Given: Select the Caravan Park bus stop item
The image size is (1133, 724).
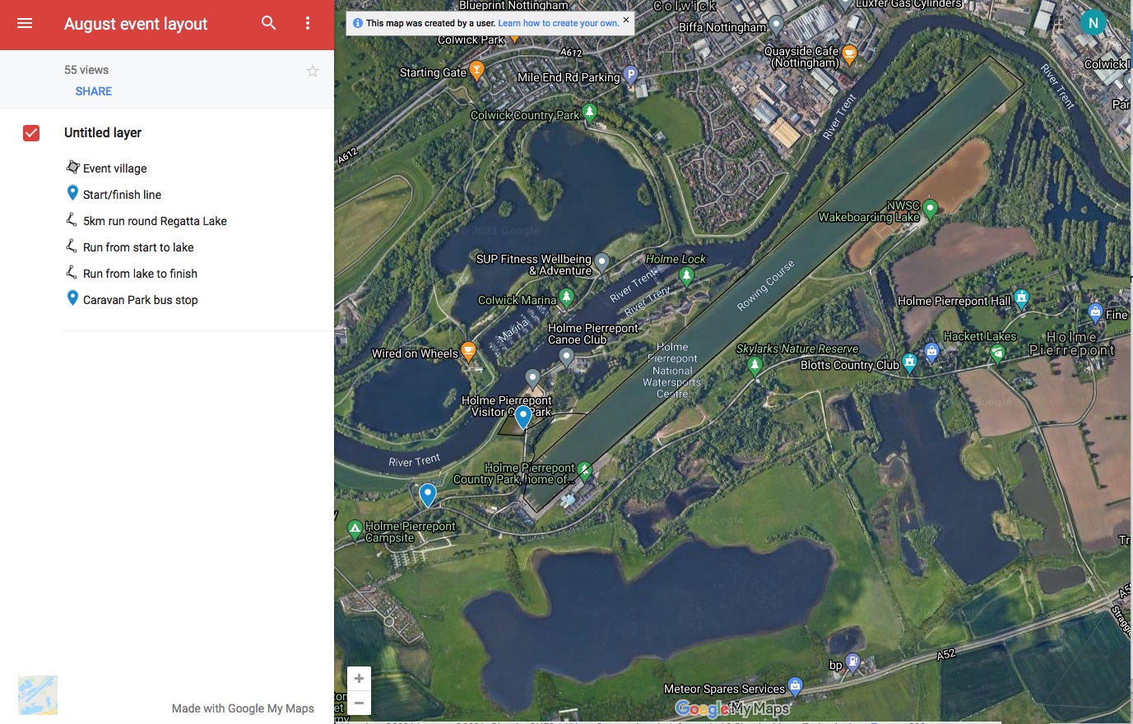Looking at the screenshot, I should coord(140,300).
